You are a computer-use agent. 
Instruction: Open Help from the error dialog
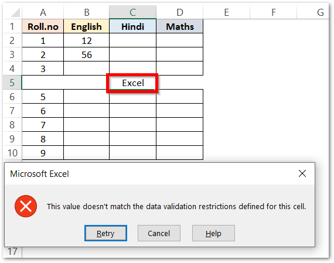213,233
